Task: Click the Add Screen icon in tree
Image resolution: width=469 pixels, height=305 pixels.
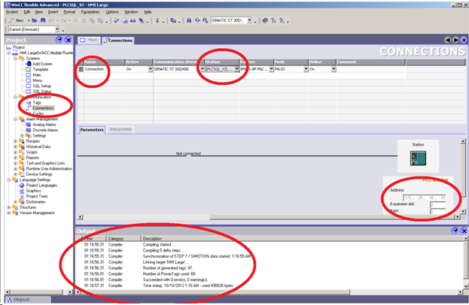Action: pyautogui.click(x=29, y=64)
